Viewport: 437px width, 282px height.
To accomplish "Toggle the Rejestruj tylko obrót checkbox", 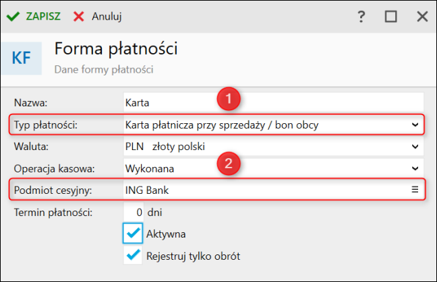I will (133, 255).
